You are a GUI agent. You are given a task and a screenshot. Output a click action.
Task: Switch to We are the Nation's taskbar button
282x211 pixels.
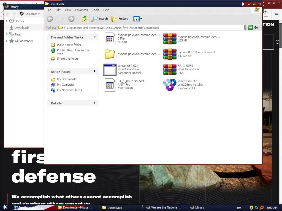click(x=163, y=207)
